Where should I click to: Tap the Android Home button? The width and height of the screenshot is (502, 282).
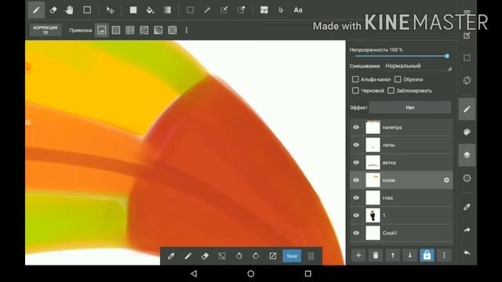[x=251, y=273]
